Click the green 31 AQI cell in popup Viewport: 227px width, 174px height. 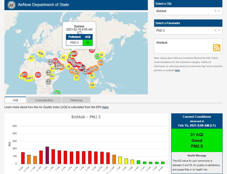point(88,43)
